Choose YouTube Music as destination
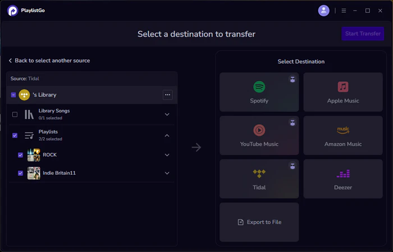 259,136
